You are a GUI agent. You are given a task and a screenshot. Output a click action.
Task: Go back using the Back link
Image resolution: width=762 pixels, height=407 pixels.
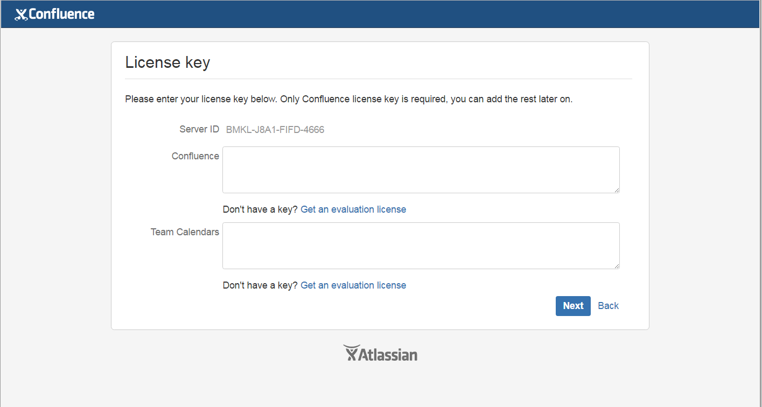pyautogui.click(x=608, y=306)
